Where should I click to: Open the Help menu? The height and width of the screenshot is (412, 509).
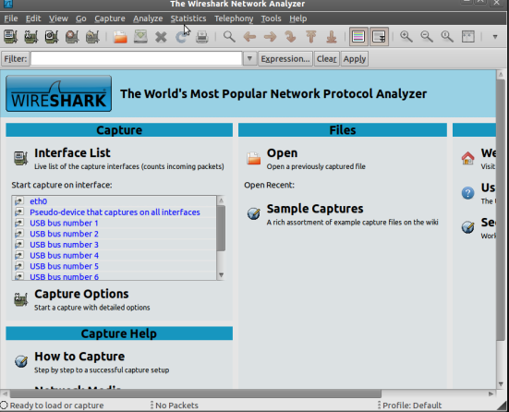[x=298, y=18]
